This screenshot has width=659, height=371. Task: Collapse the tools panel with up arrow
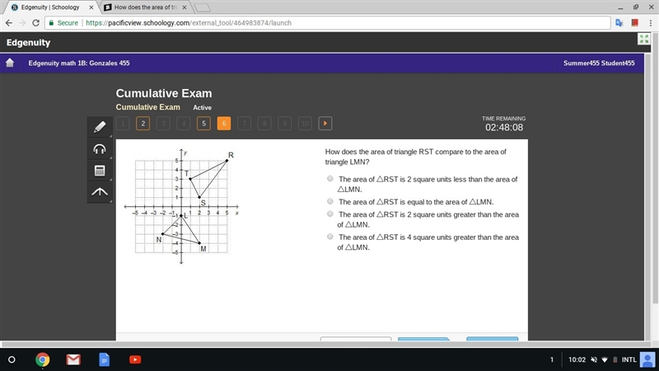point(100,192)
